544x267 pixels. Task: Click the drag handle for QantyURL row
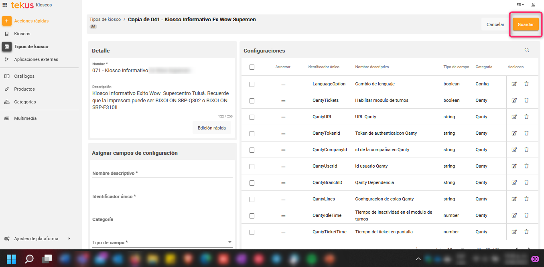point(283,117)
